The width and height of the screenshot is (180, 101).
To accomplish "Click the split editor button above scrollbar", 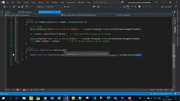I will pyautogui.click(x=174, y=15).
